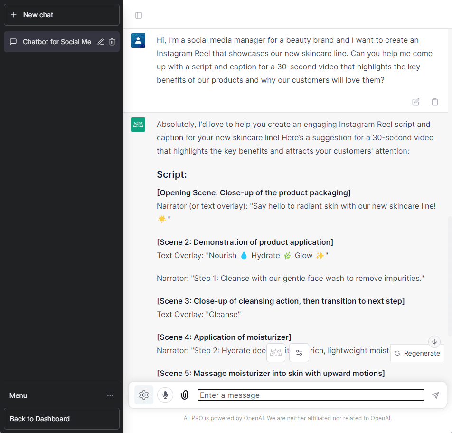The image size is (452, 433).
Task: Expand the Menu three-dots options
Action: pyautogui.click(x=110, y=395)
